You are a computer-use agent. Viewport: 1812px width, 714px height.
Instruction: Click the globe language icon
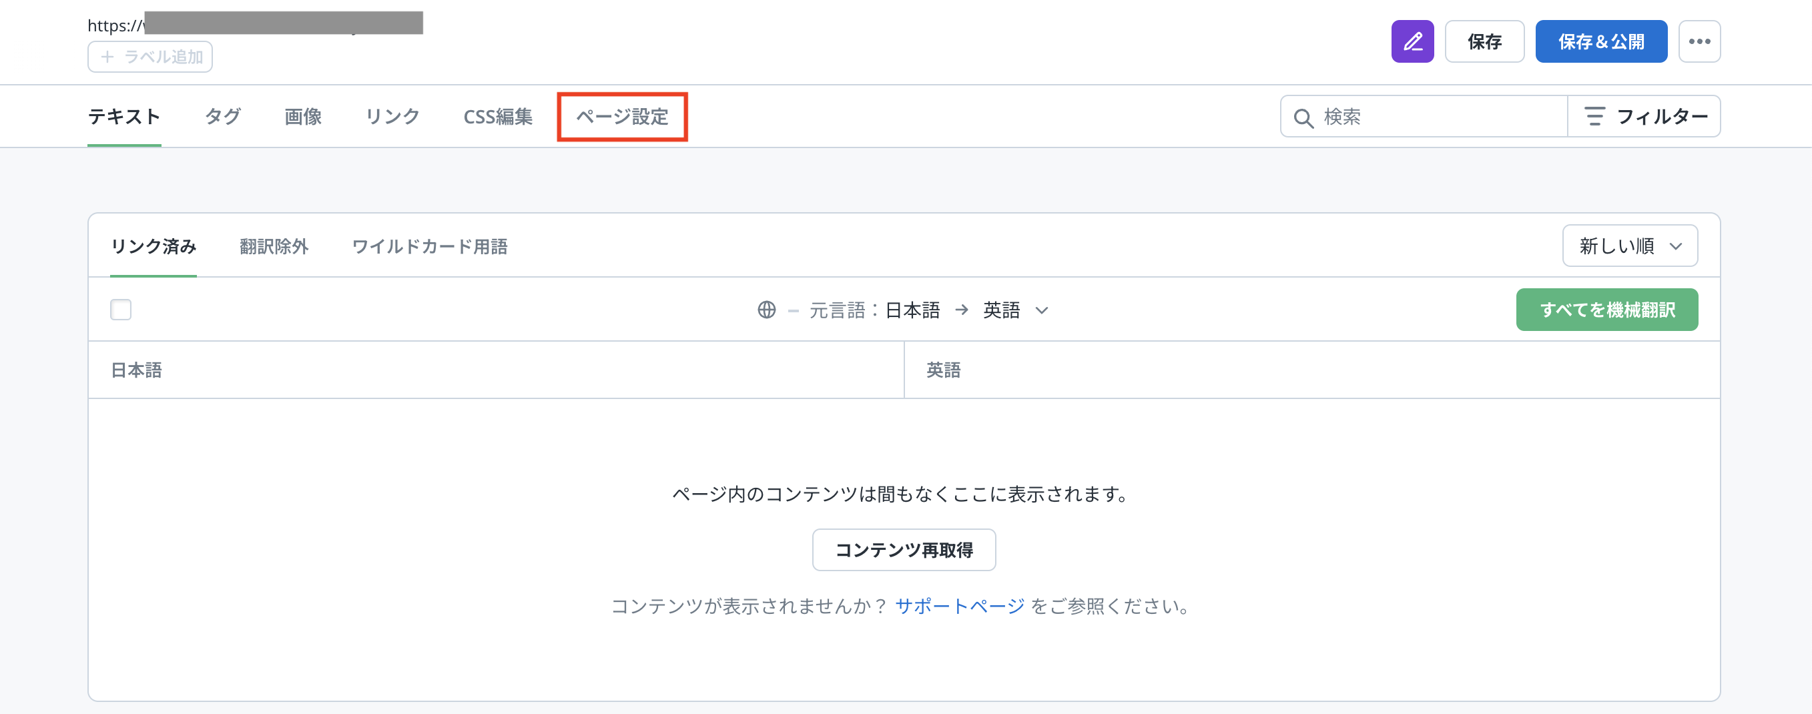pos(766,310)
